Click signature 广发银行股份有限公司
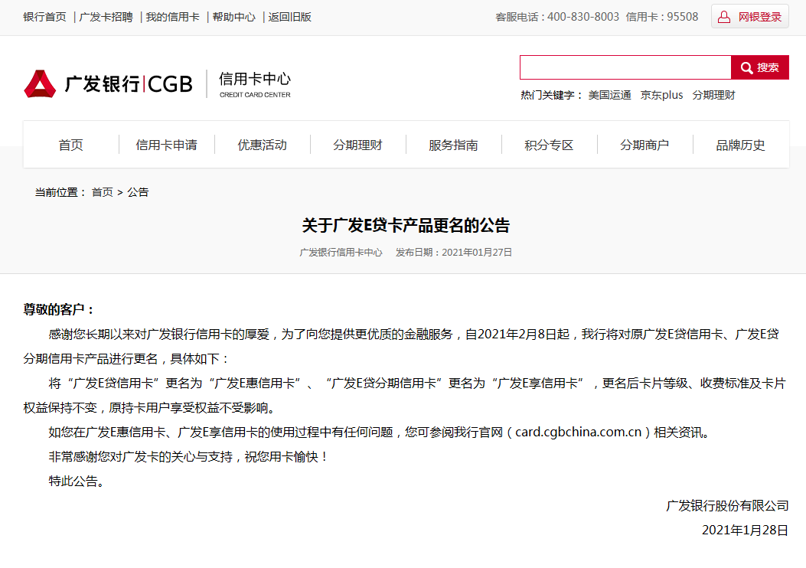 pos(727,506)
